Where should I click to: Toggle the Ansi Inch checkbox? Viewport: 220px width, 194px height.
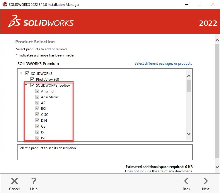pyautogui.click(x=37, y=91)
